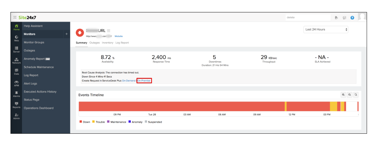Open the hamburger menu beside monitor name

coord(109,31)
